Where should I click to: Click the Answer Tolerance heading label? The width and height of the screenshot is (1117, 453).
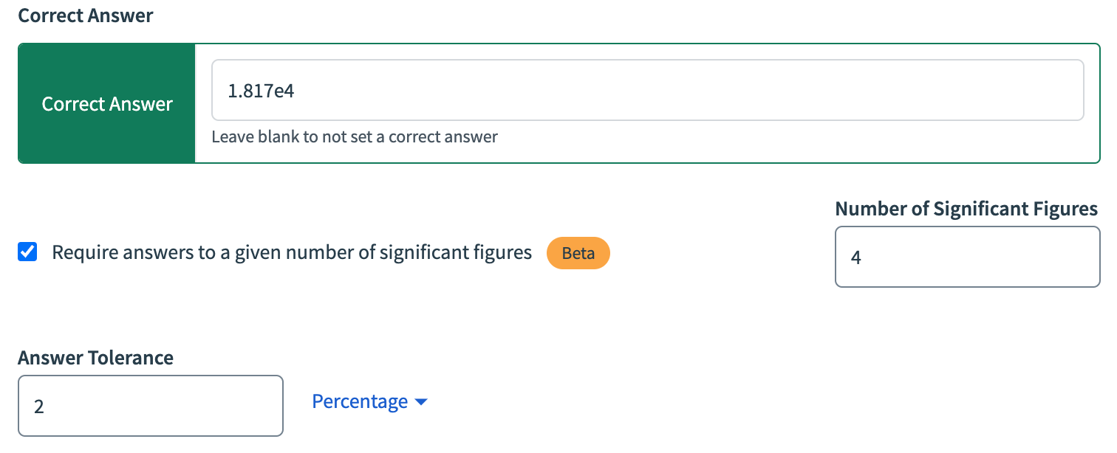(x=96, y=359)
